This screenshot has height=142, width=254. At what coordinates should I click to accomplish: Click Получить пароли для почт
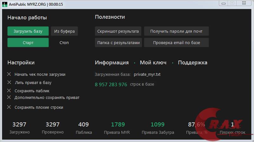click(176, 31)
